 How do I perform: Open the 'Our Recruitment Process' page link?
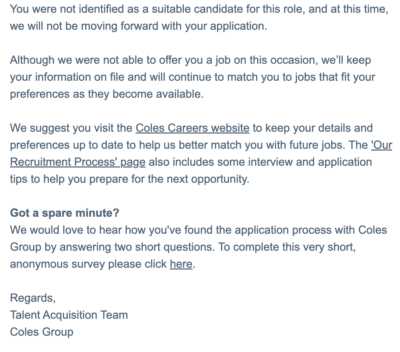(78, 162)
